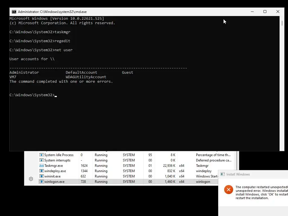Click the 1,040 K memory value

(x=170, y=176)
